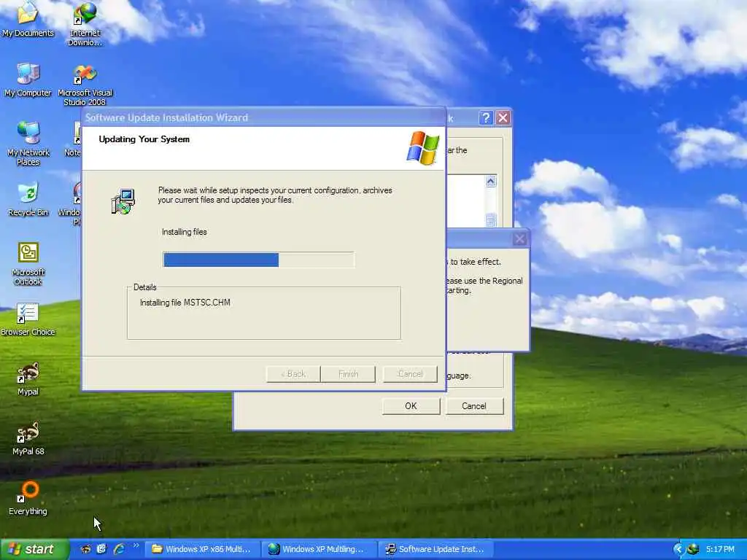Open the Start menu

pyautogui.click(x=35, y=549)
